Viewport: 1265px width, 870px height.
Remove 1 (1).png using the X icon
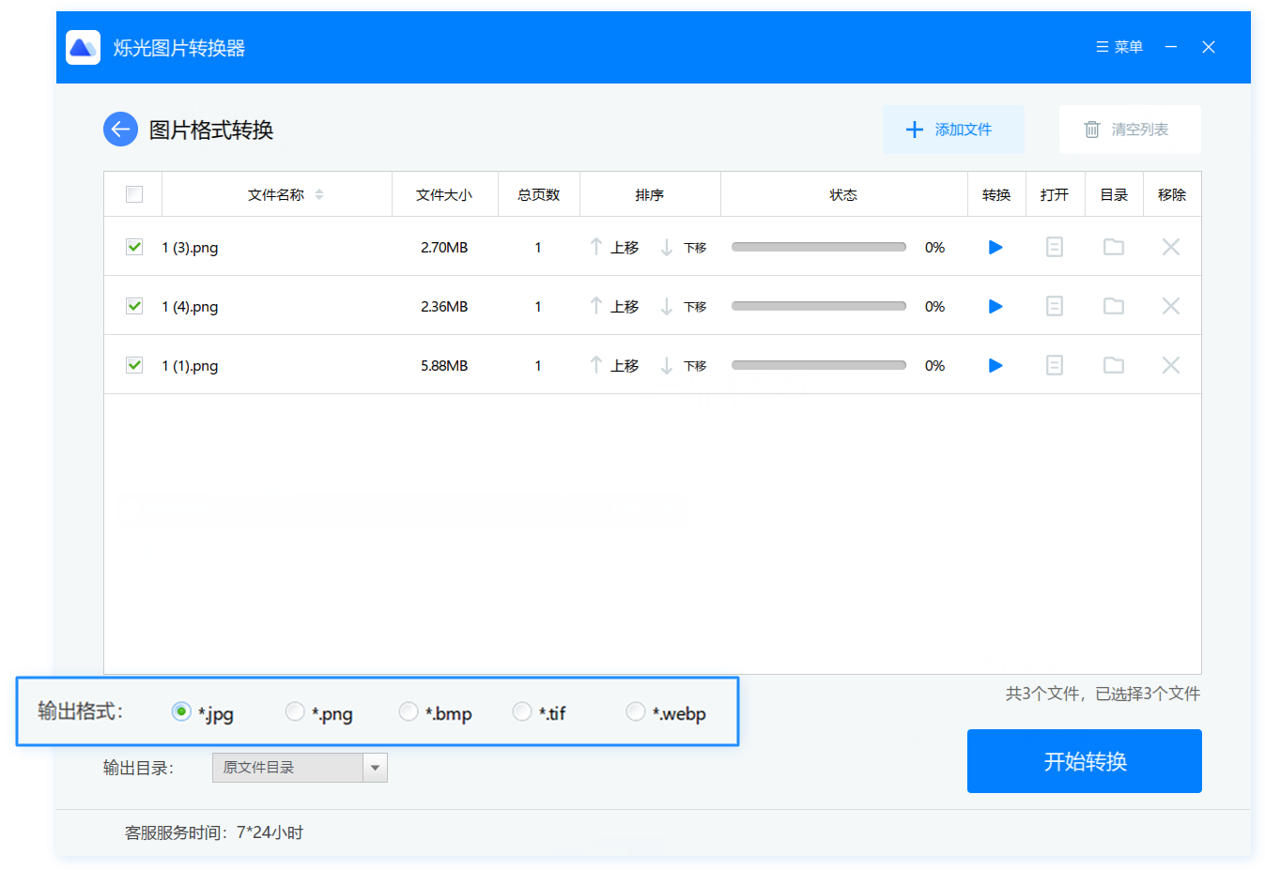(x=1170, y=366)
